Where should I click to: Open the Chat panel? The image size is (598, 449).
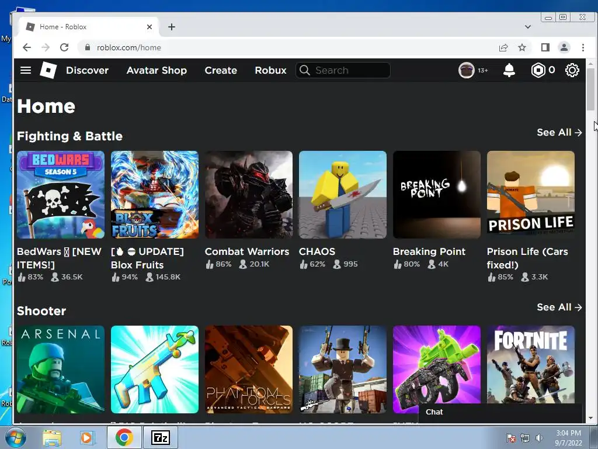pyautogui.click(x=500, y=412)
